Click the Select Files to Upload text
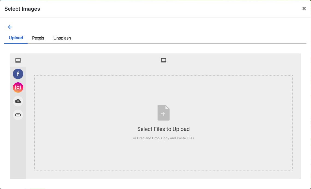311x189 pixels. pos(164,129)
